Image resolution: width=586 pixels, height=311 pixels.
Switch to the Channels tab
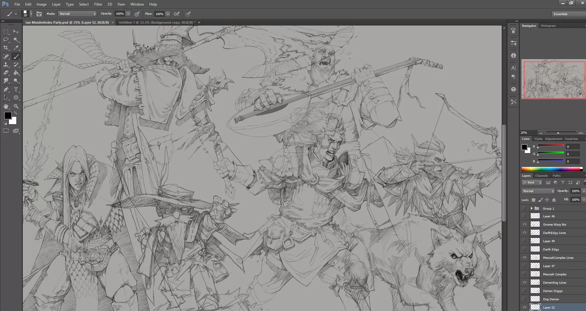click(x=541, y=176)
